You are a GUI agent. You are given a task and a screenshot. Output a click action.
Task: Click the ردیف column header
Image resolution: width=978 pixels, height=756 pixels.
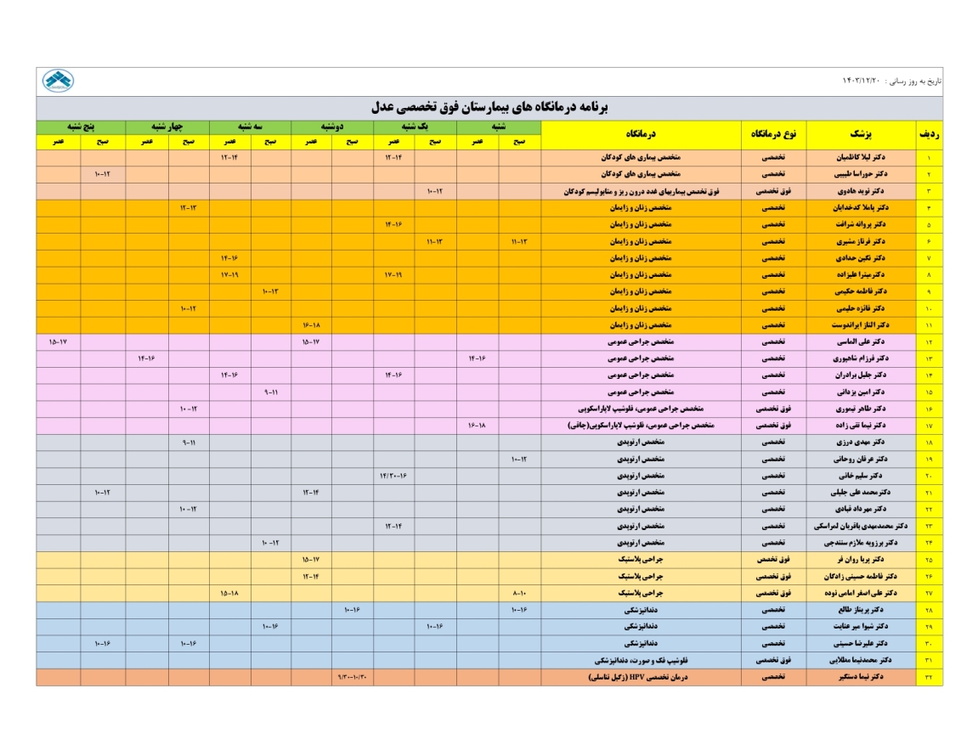[929, 134]
